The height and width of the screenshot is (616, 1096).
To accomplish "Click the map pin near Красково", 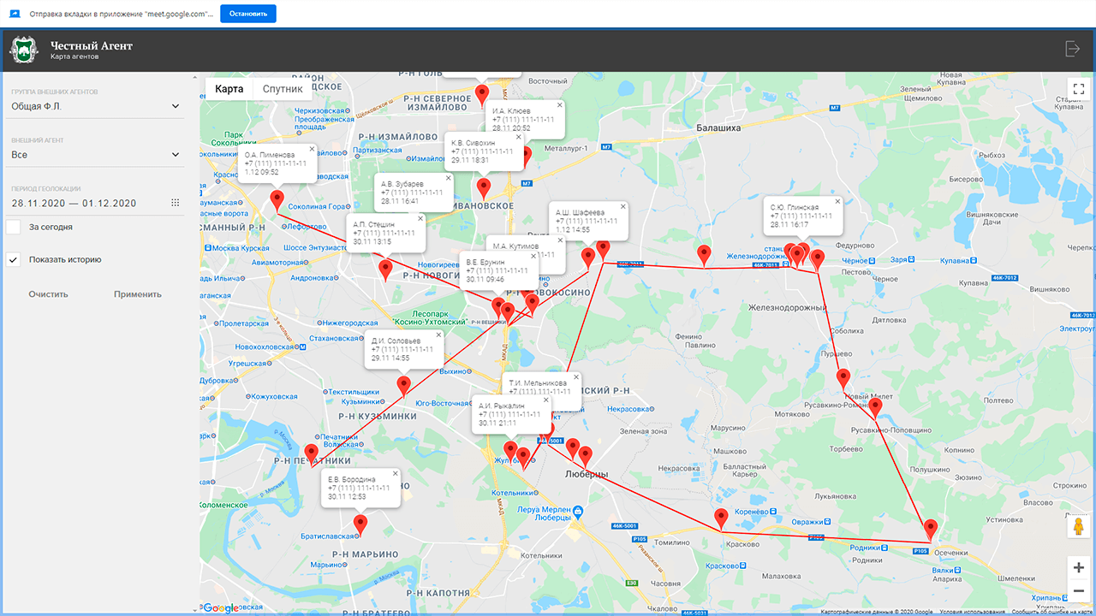I will (721, 518).
